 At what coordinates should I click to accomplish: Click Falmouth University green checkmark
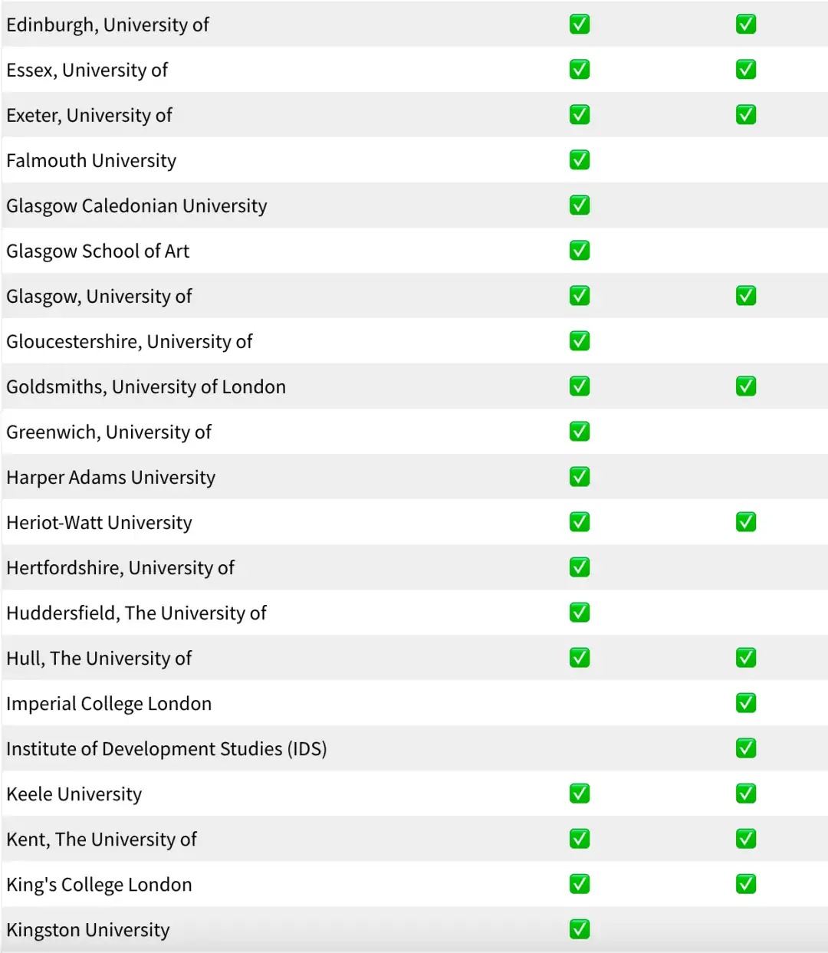pos(580,160)
